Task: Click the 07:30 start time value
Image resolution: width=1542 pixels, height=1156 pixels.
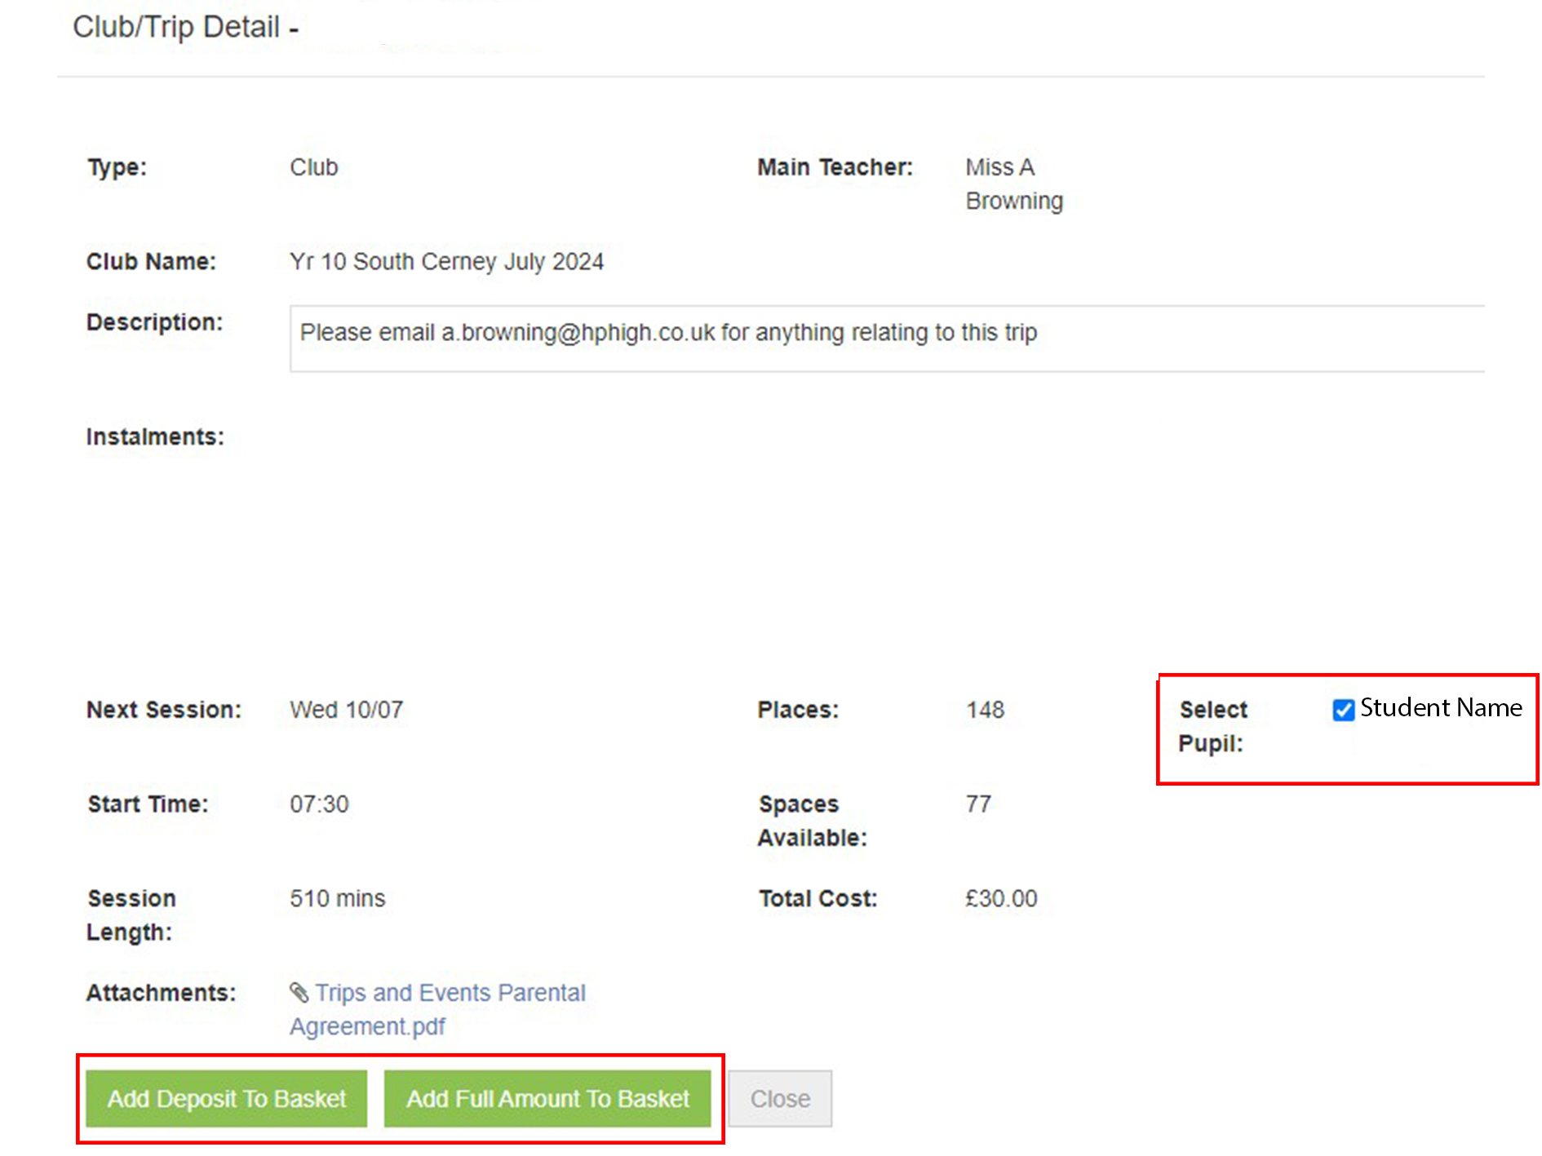Action: click(319, 804)
